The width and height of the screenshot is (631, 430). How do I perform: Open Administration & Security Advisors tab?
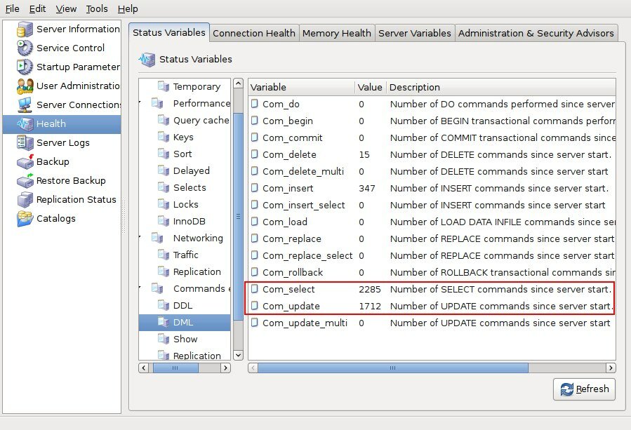coord(536,33)
